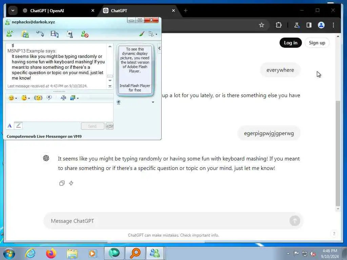Select the wink emoticon icon
347x260 pixels.
[24, 98]
